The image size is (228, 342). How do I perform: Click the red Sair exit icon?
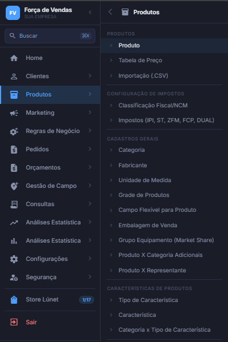point(14,322)
